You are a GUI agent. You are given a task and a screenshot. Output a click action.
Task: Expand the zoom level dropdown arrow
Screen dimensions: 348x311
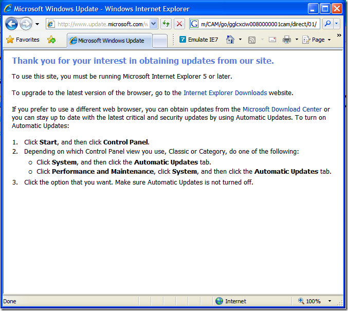329,301
